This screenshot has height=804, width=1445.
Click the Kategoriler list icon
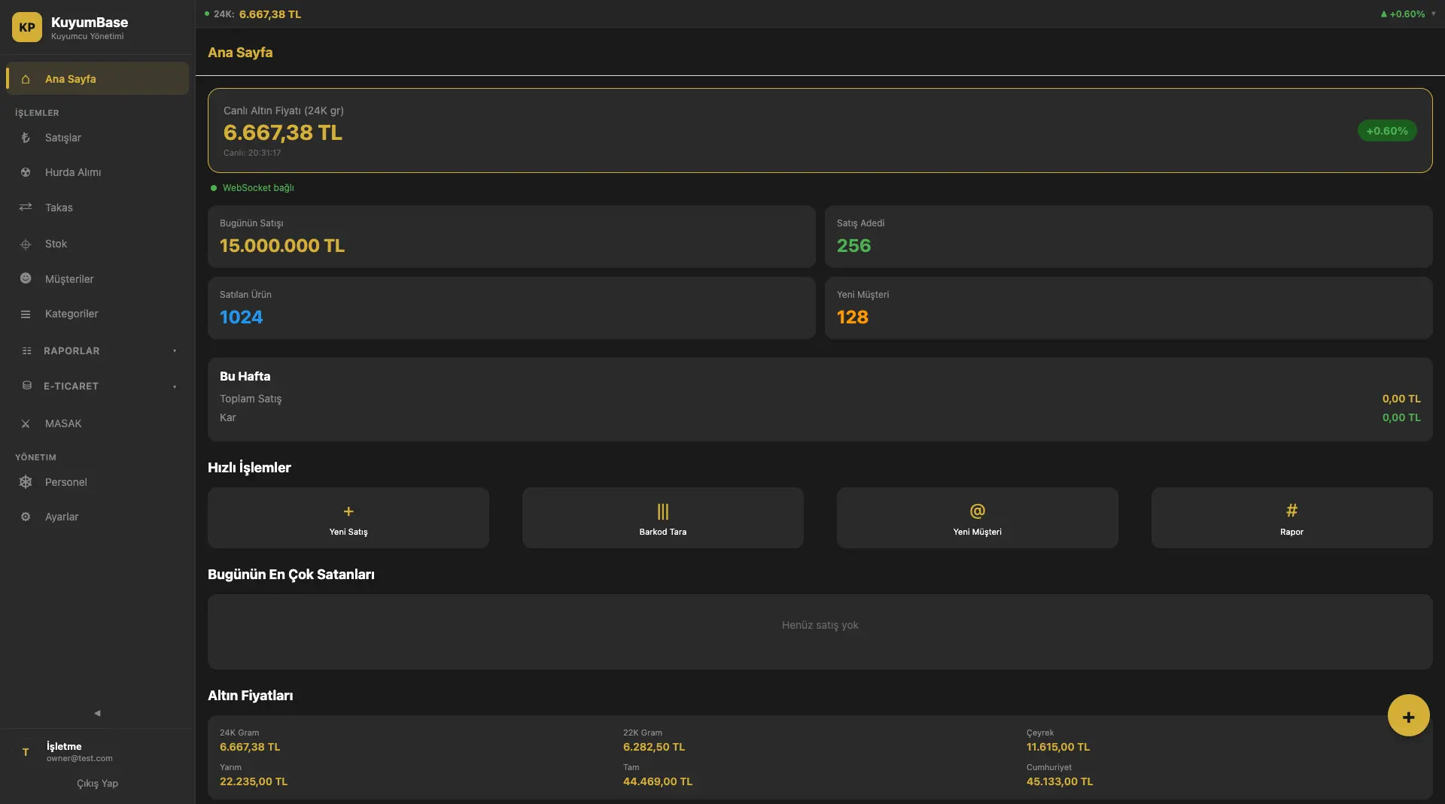(26, 314)
